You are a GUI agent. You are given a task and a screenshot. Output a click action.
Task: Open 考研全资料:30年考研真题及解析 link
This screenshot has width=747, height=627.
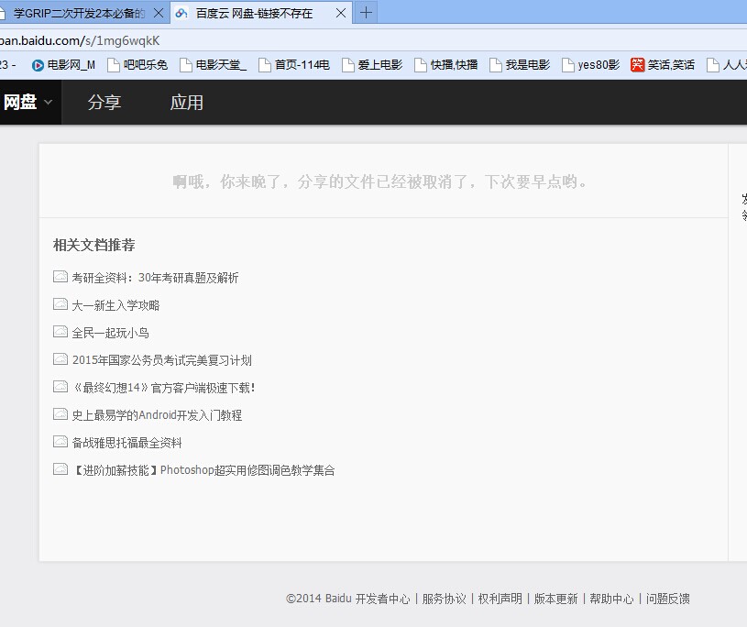tap(155, 277)
